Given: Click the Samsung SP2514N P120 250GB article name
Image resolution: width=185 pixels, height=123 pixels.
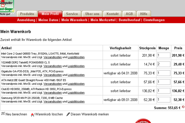Looking at the screenshot, I should (32, 98).
